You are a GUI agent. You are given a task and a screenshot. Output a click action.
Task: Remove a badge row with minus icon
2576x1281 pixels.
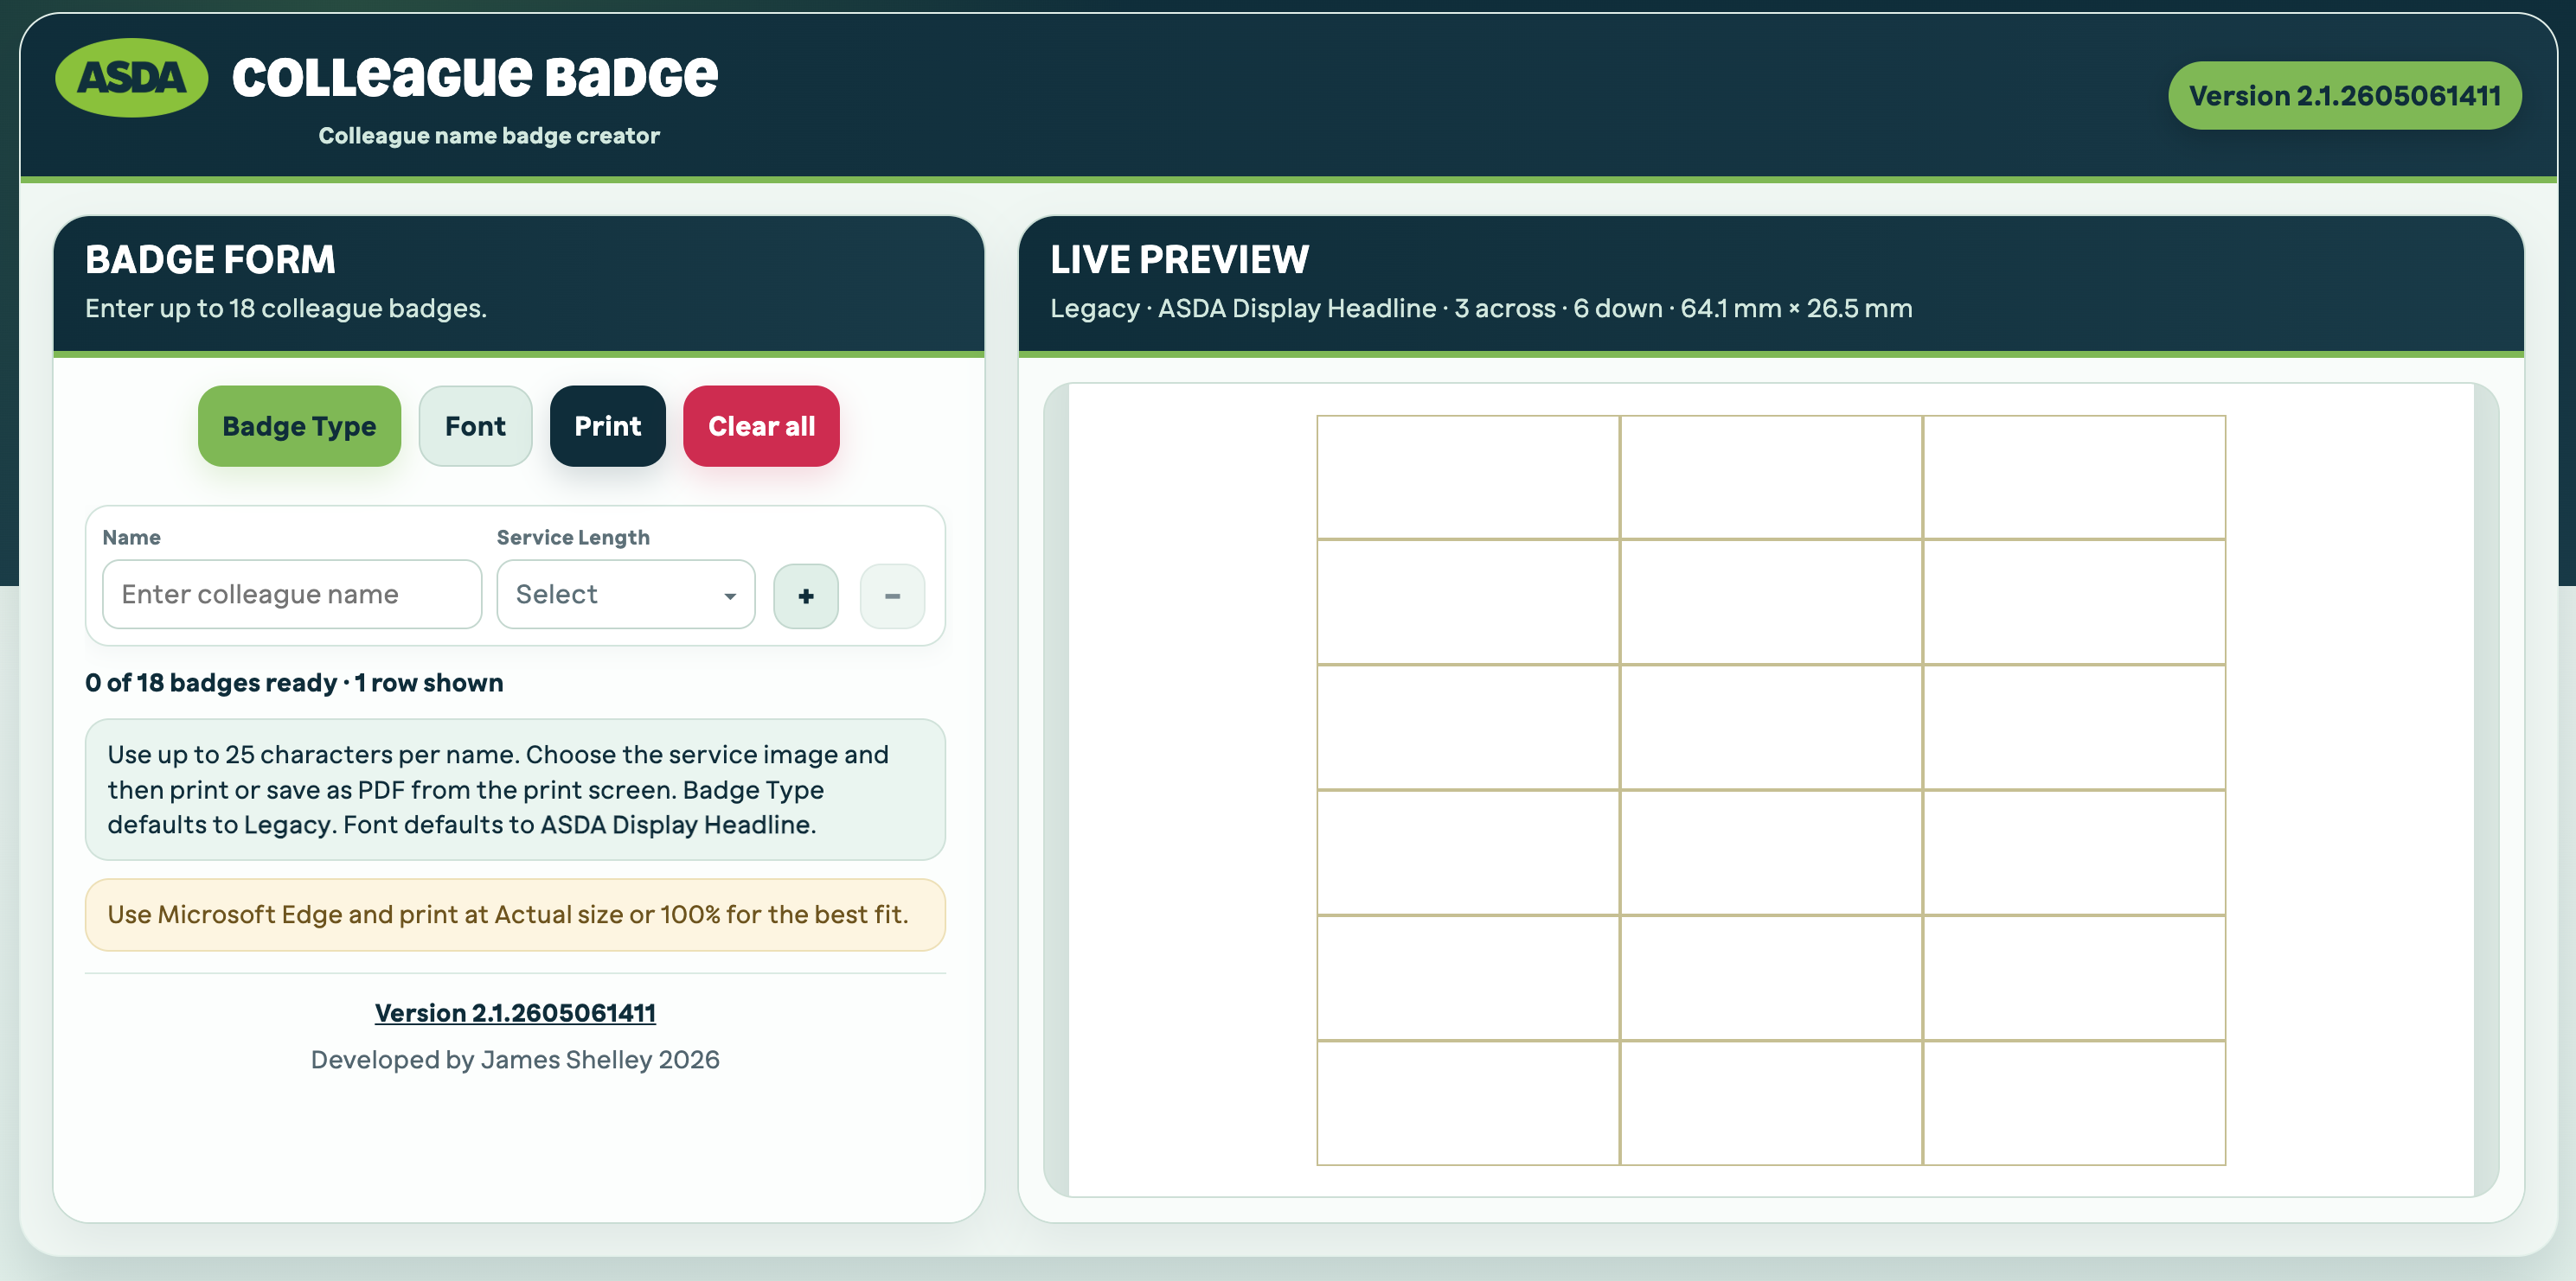(892, 596)
